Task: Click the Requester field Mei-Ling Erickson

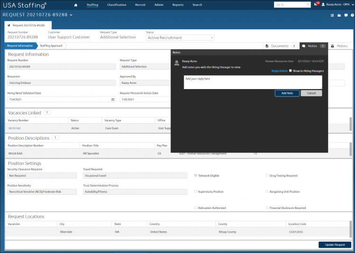Action: 62,83
